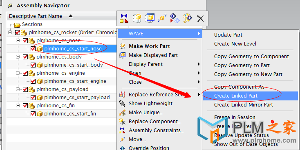Toggle the plmhome_cs_nose checkbox
The image size is (300, 150).
tap(25, 41)
